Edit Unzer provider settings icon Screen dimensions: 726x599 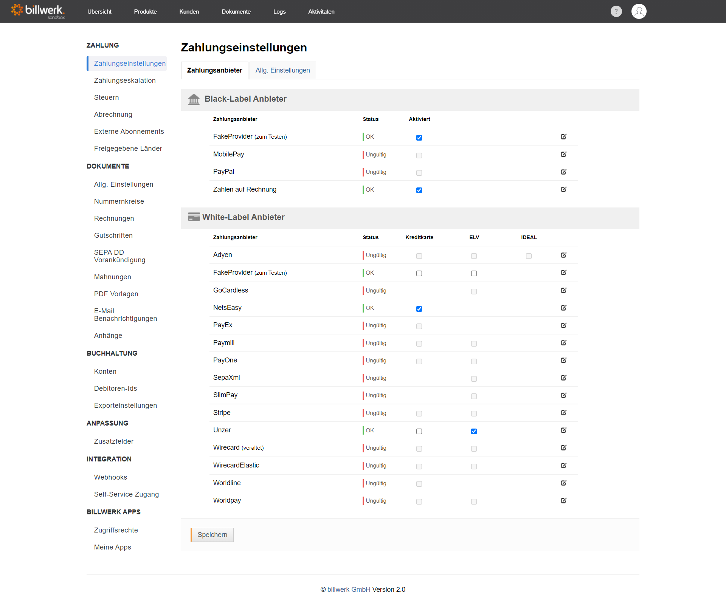(563, 430)
